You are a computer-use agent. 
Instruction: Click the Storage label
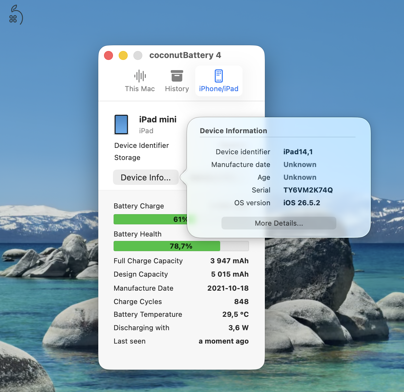127,157
